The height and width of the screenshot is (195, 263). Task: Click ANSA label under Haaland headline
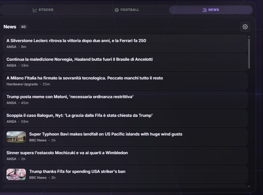(x=12, y=65)
